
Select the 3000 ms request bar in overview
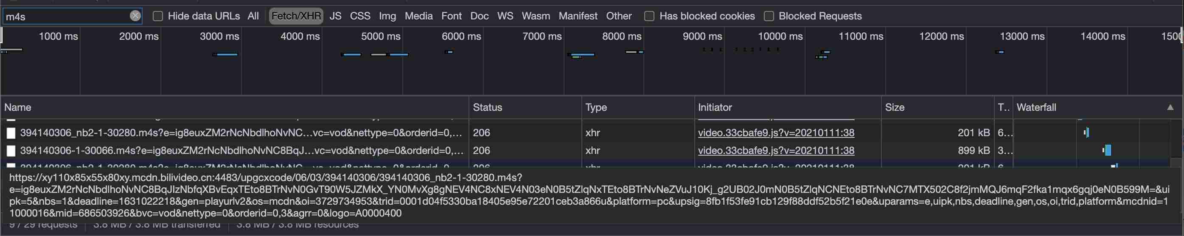coord(225,55)
